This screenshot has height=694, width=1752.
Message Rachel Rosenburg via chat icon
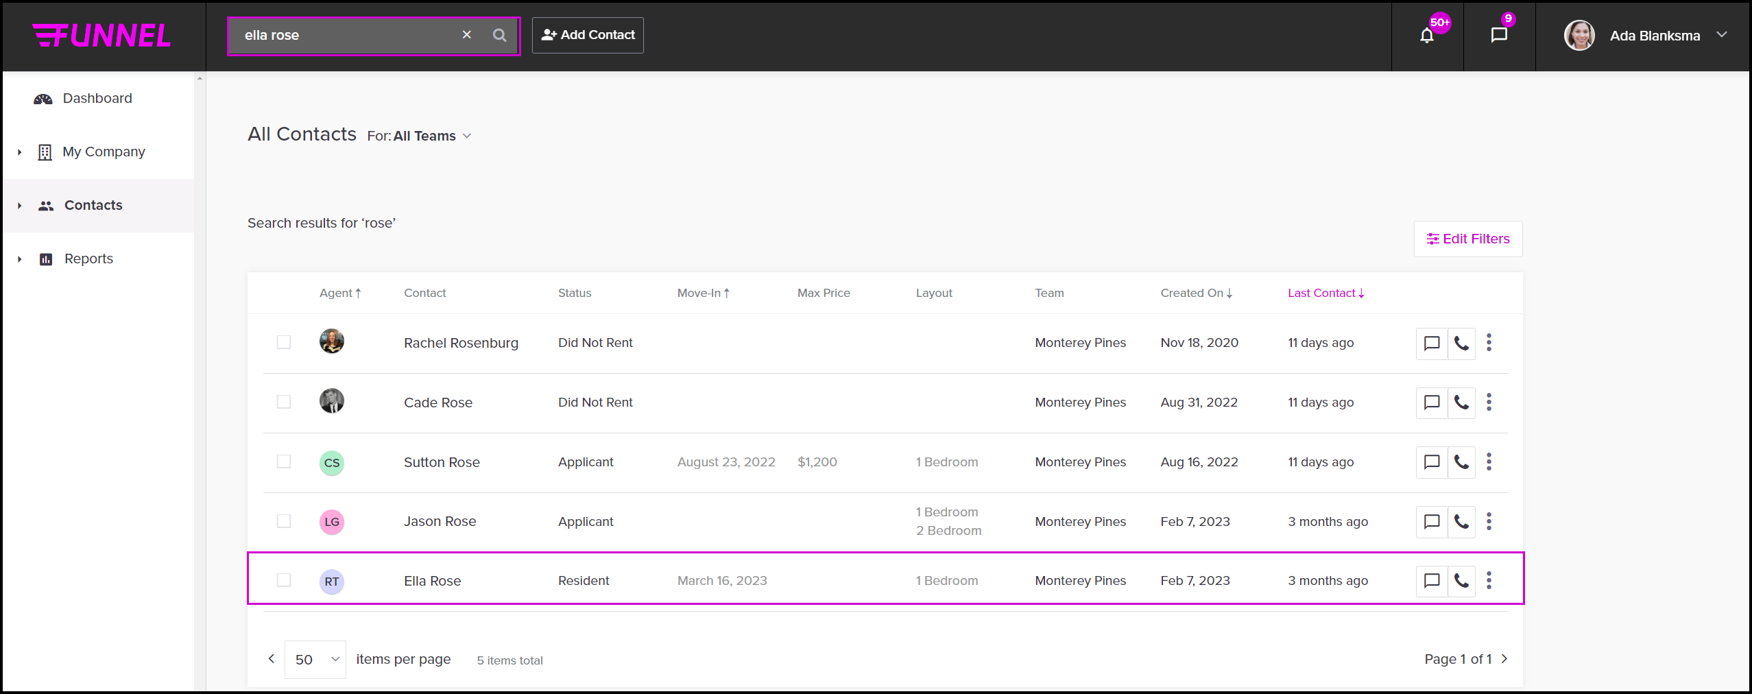pos(1432,343)
